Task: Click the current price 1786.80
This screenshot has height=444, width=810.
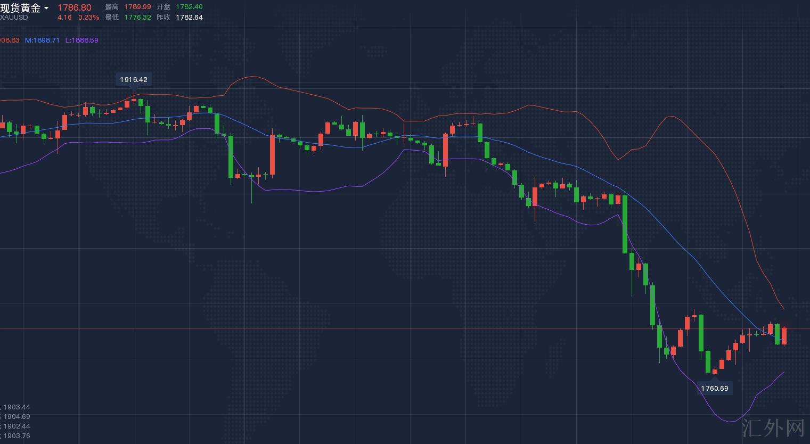Action: point(74,7)
